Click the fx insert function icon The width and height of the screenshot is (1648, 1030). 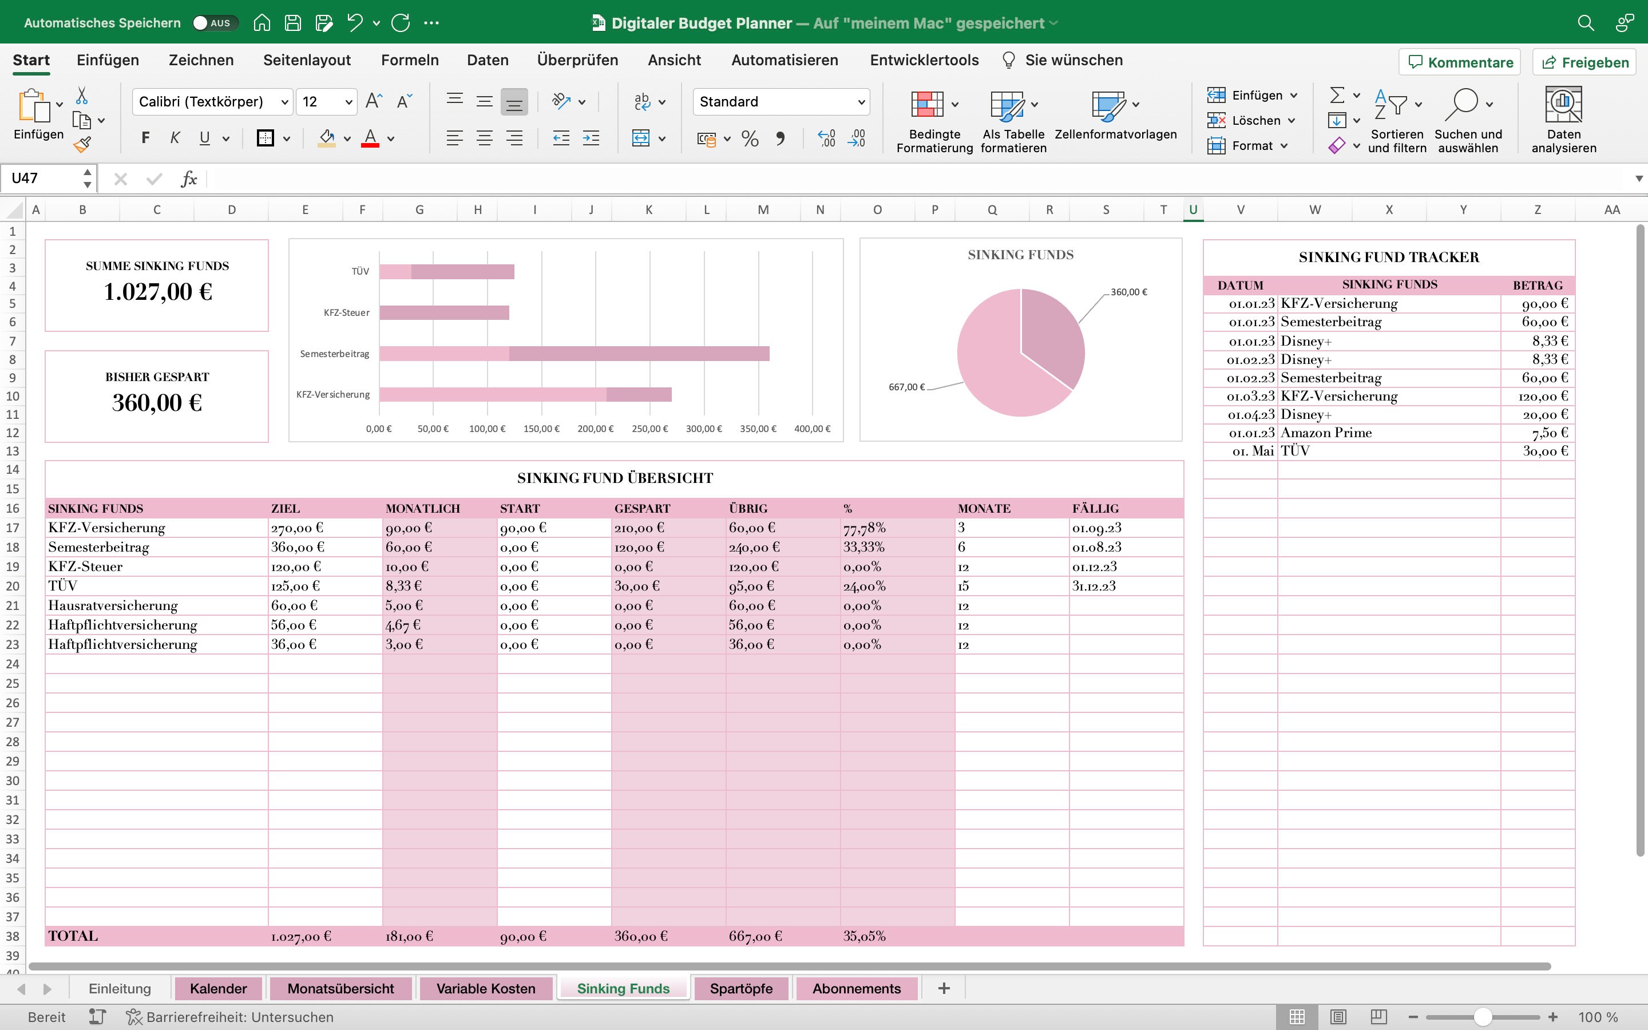[x=189, y=179]
